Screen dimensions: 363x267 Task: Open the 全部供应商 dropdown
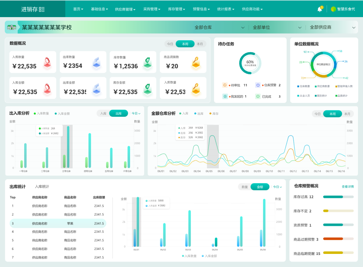[x=333, y=27]
